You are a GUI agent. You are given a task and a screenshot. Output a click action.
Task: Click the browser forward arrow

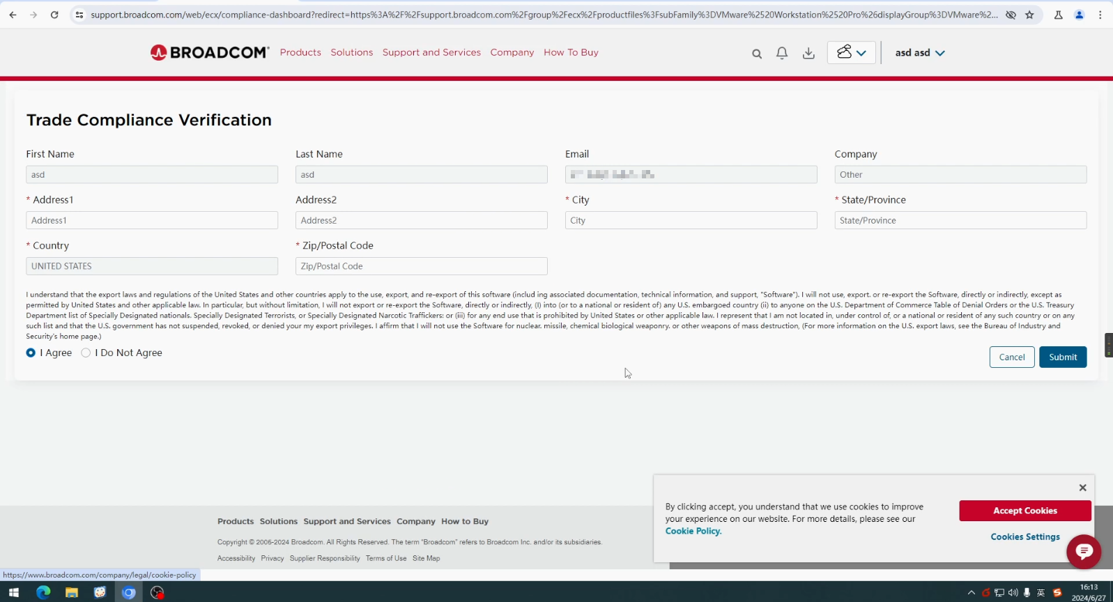pos(33,15)
